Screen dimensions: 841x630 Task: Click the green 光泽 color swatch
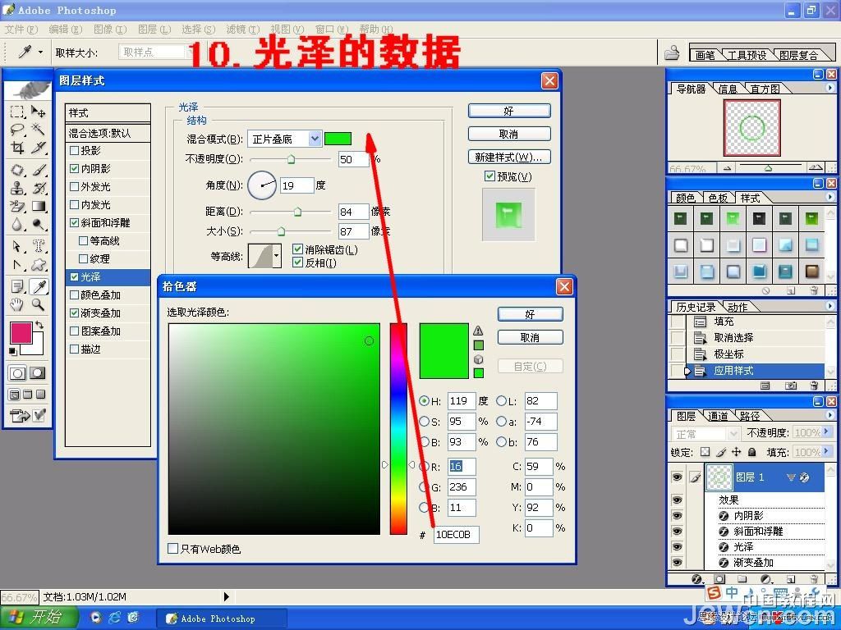(x=338, y=139)
